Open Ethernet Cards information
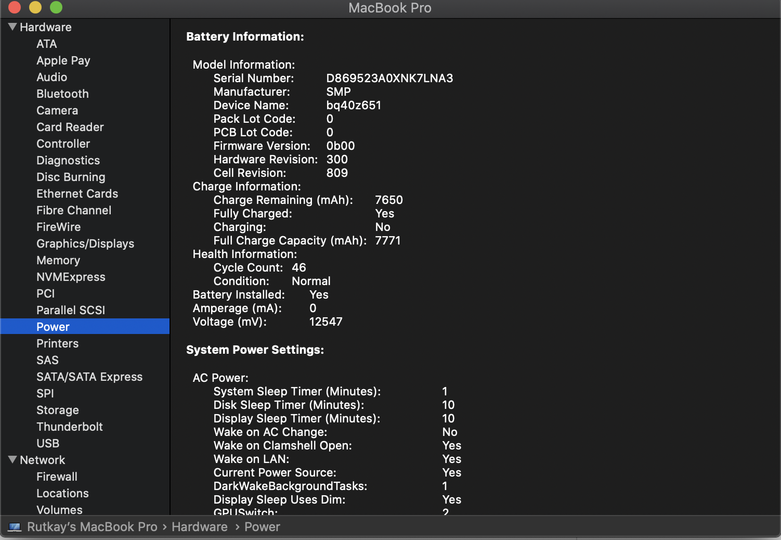Image resolution: width=781 pixels, height=540 pixels. 77,194
